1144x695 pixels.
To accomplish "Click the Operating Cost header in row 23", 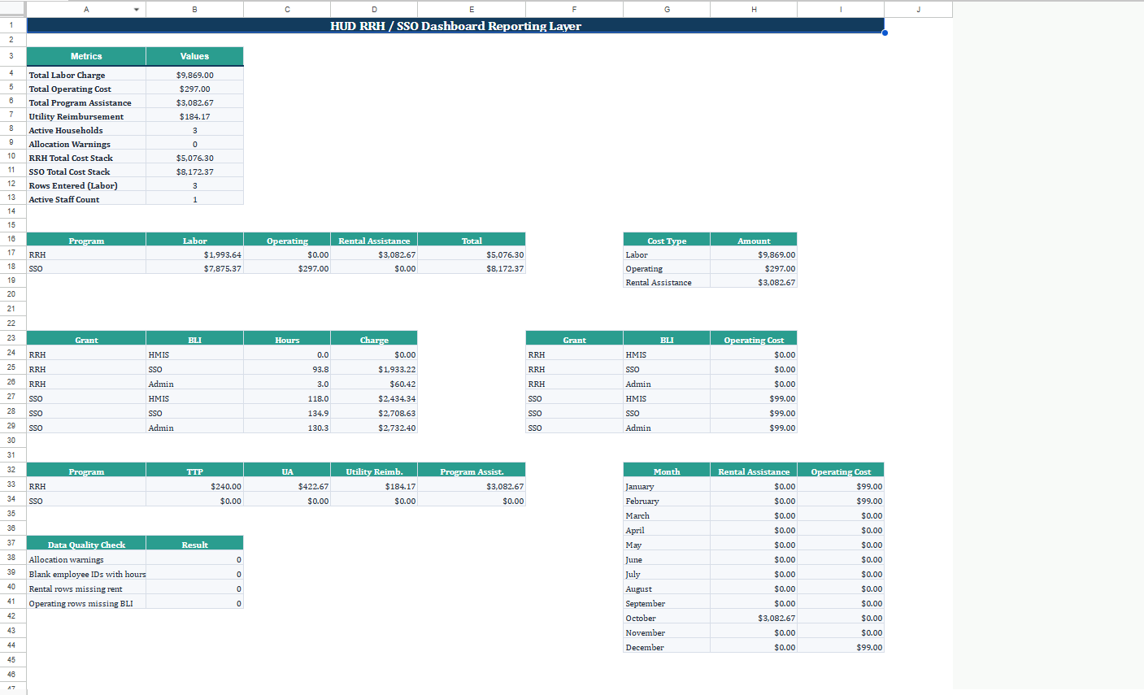I will point(754,340).
